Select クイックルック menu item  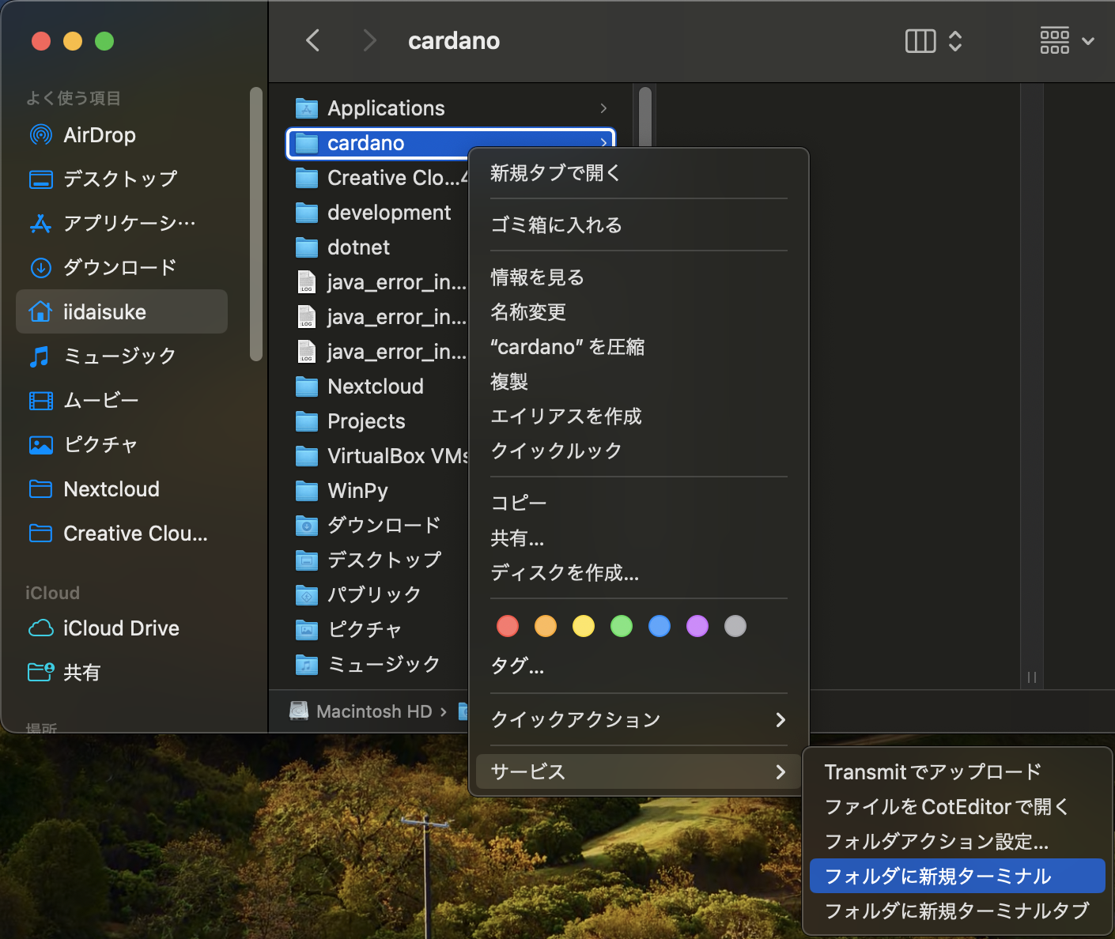point(639,451)
